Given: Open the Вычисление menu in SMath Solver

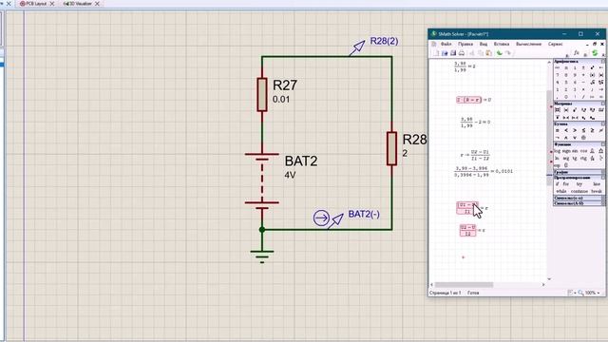Looking at the screenshot, I should pos(528,45).
